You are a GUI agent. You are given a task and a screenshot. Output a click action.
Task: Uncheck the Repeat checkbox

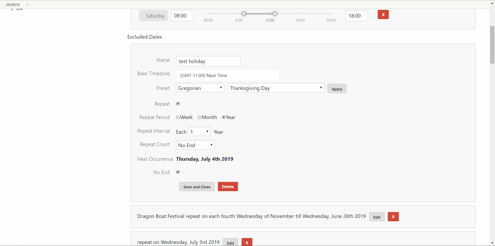click(x=178, y=104)
